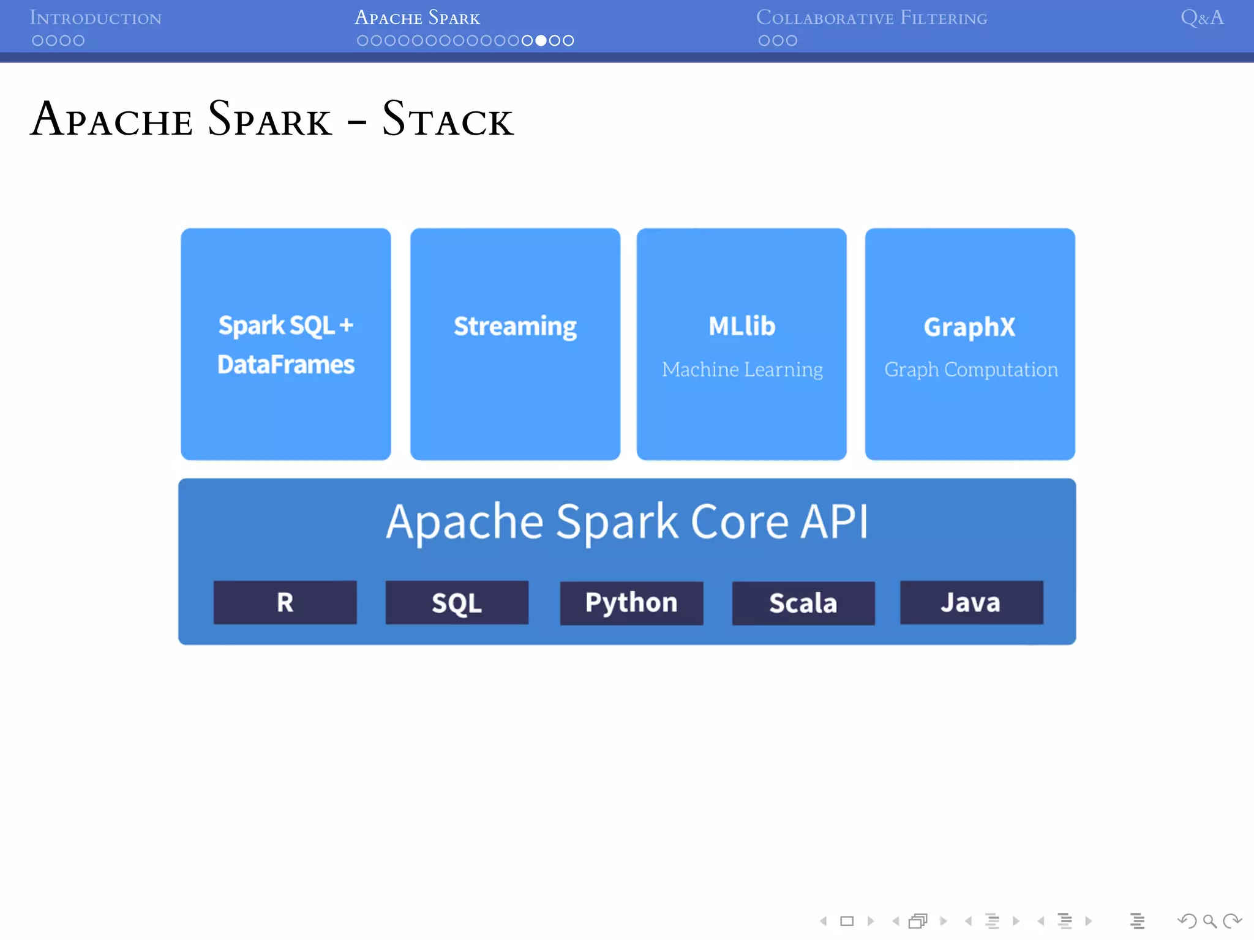
Task: Click the slide rectangle navigation icon
Action: pyautogui.click(x=847, y=920)
